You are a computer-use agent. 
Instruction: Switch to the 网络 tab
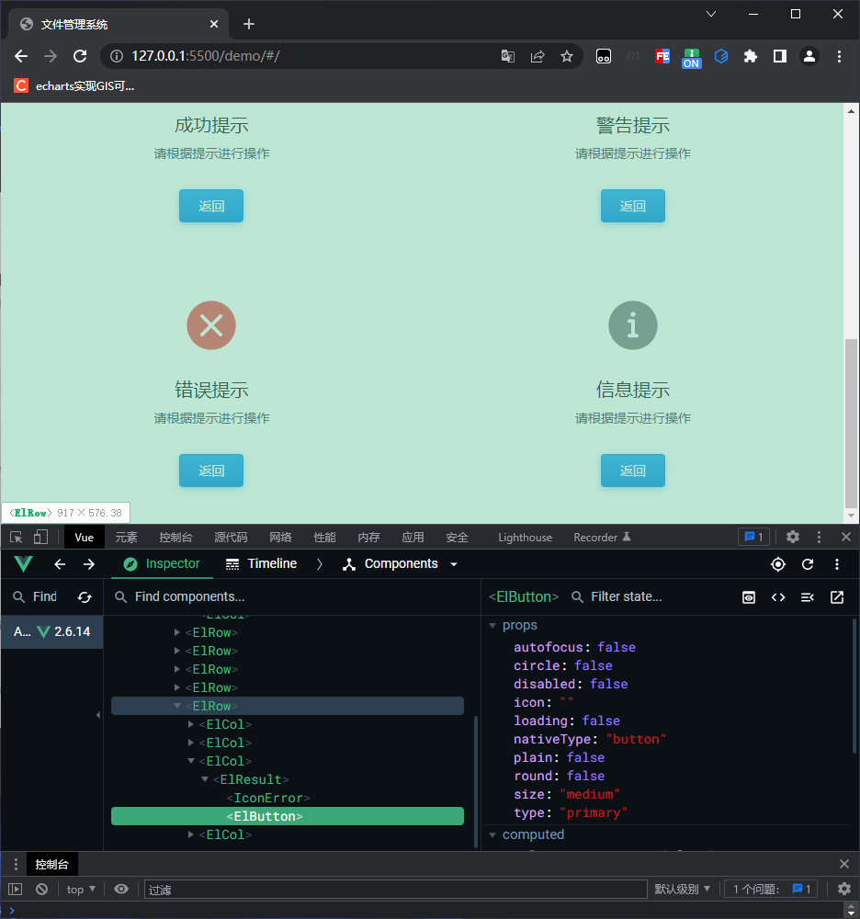(x=280, y=538)
